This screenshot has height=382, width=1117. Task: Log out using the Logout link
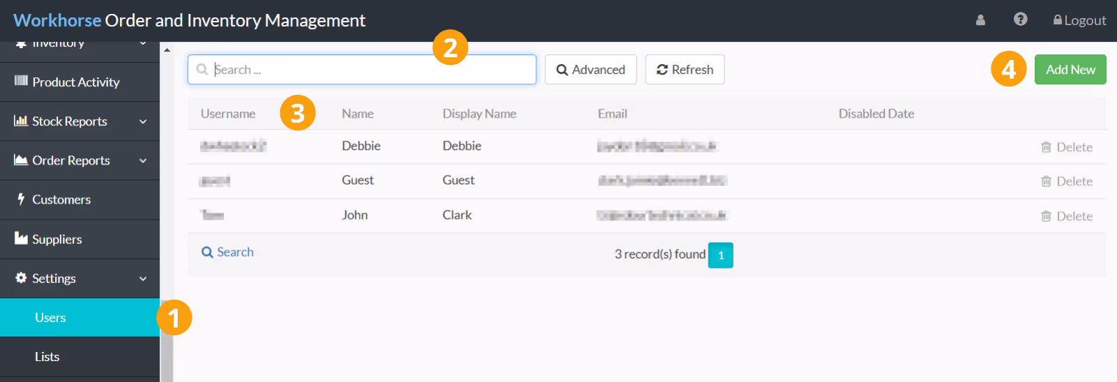coord(1079,20)
